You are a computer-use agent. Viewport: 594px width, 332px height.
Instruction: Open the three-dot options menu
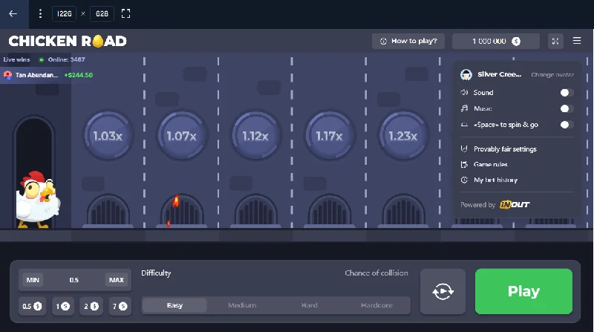point(40,13)
